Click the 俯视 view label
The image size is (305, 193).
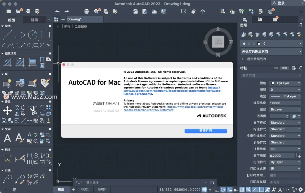click(x=67, y=26)
